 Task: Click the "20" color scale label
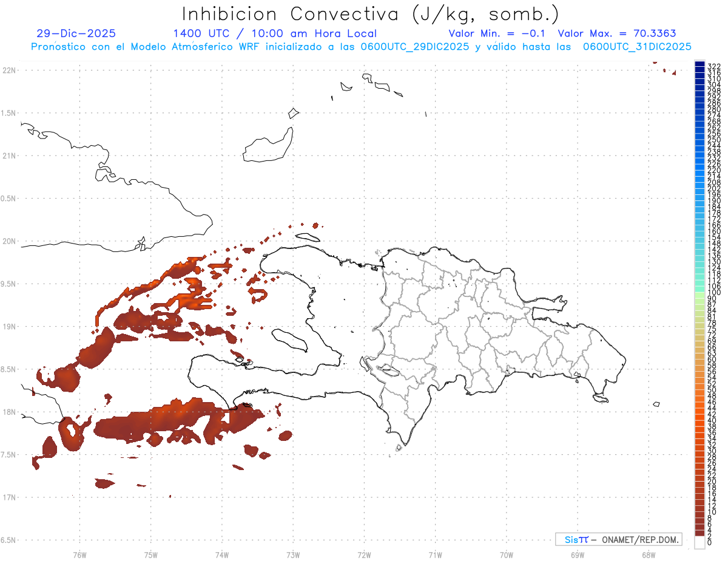[x=712, y=482]
